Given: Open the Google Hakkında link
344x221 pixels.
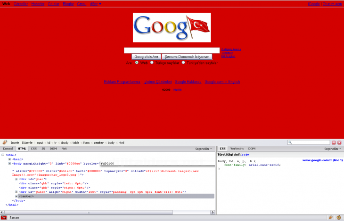Looking at the screenshot, I should click(x=188, y=82).
